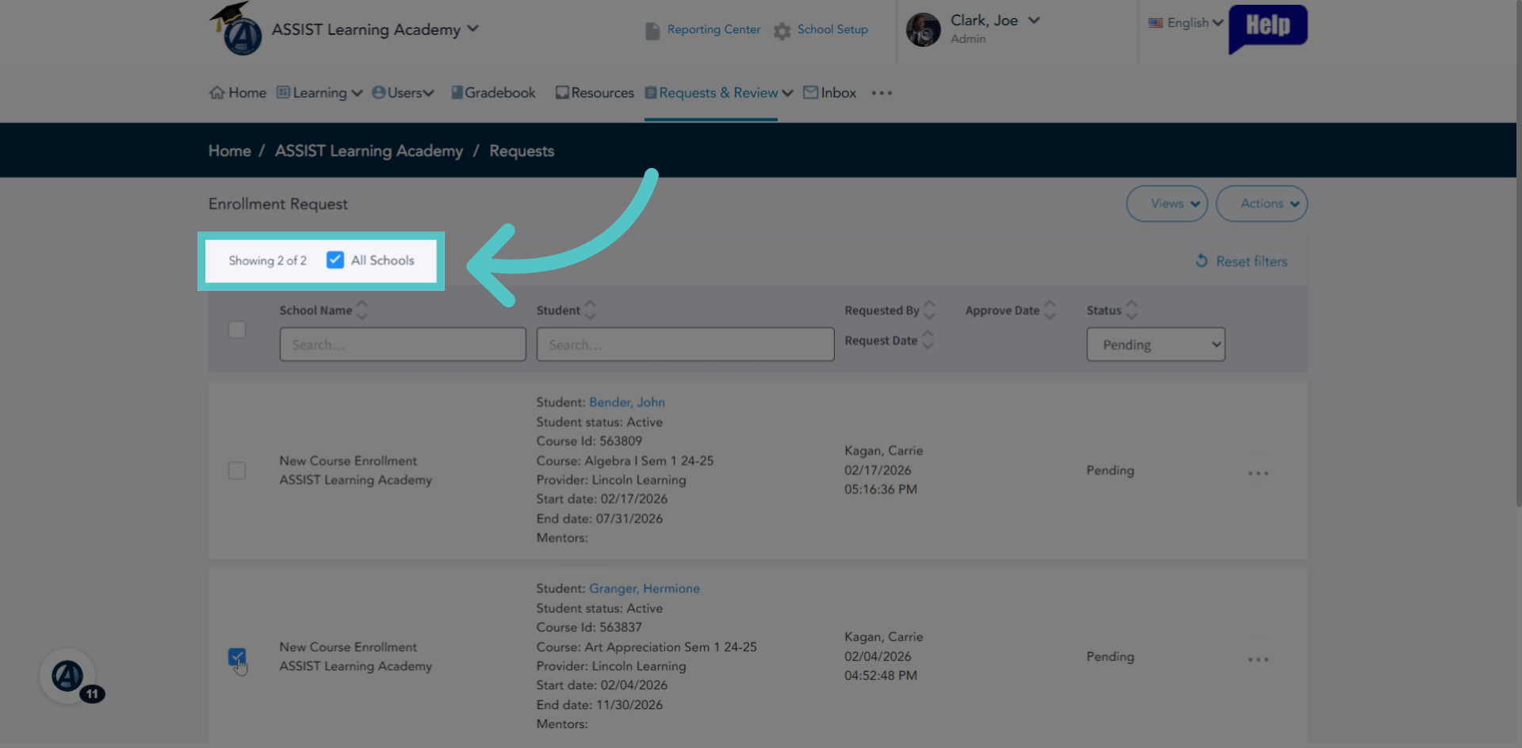The width and height of the screenshot is (1522, 748).
Task: Open the Inbox menu item
Action: [830, 93]
